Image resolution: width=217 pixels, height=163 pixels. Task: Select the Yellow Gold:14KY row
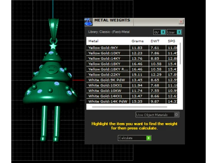(132, 58)
